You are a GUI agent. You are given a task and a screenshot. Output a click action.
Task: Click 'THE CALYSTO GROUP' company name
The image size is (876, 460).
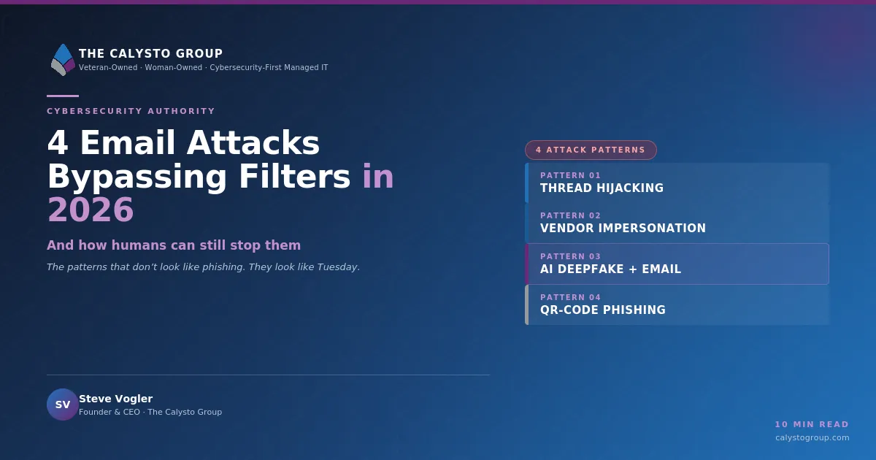(151, 54)
